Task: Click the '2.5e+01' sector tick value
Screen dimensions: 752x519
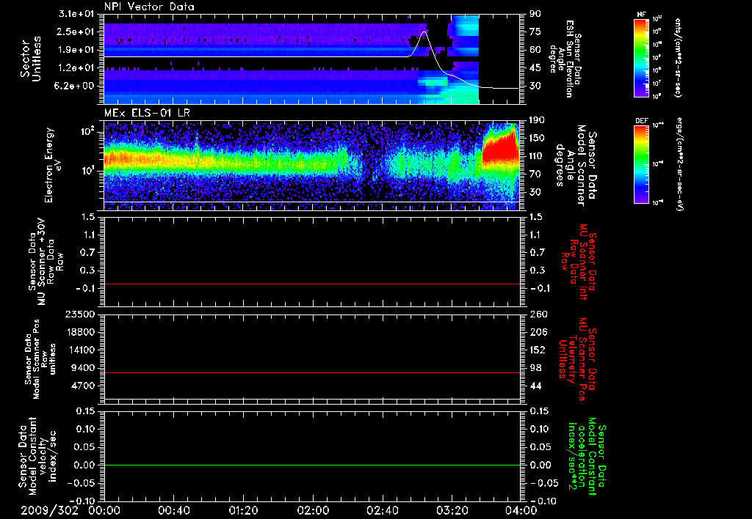Action: [x=76, y=32]
